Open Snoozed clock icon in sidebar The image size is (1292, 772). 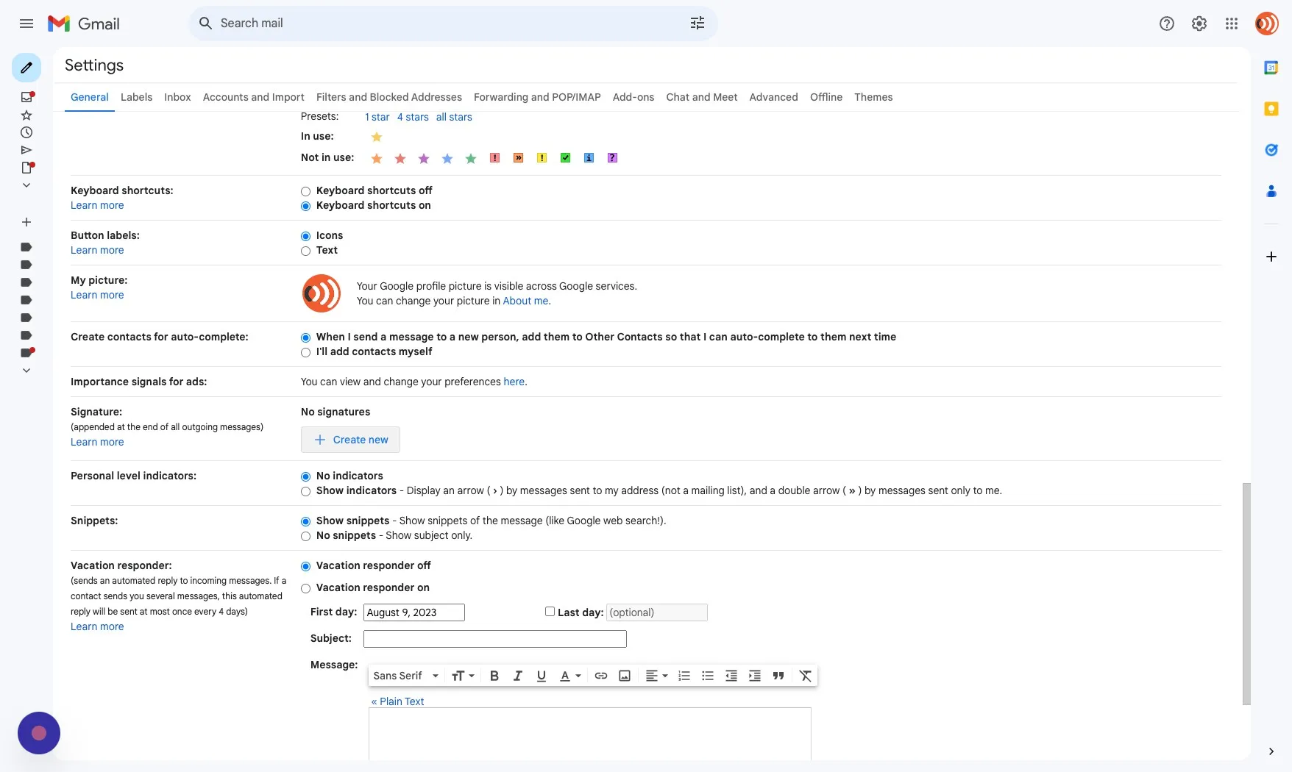pos(26,133)
